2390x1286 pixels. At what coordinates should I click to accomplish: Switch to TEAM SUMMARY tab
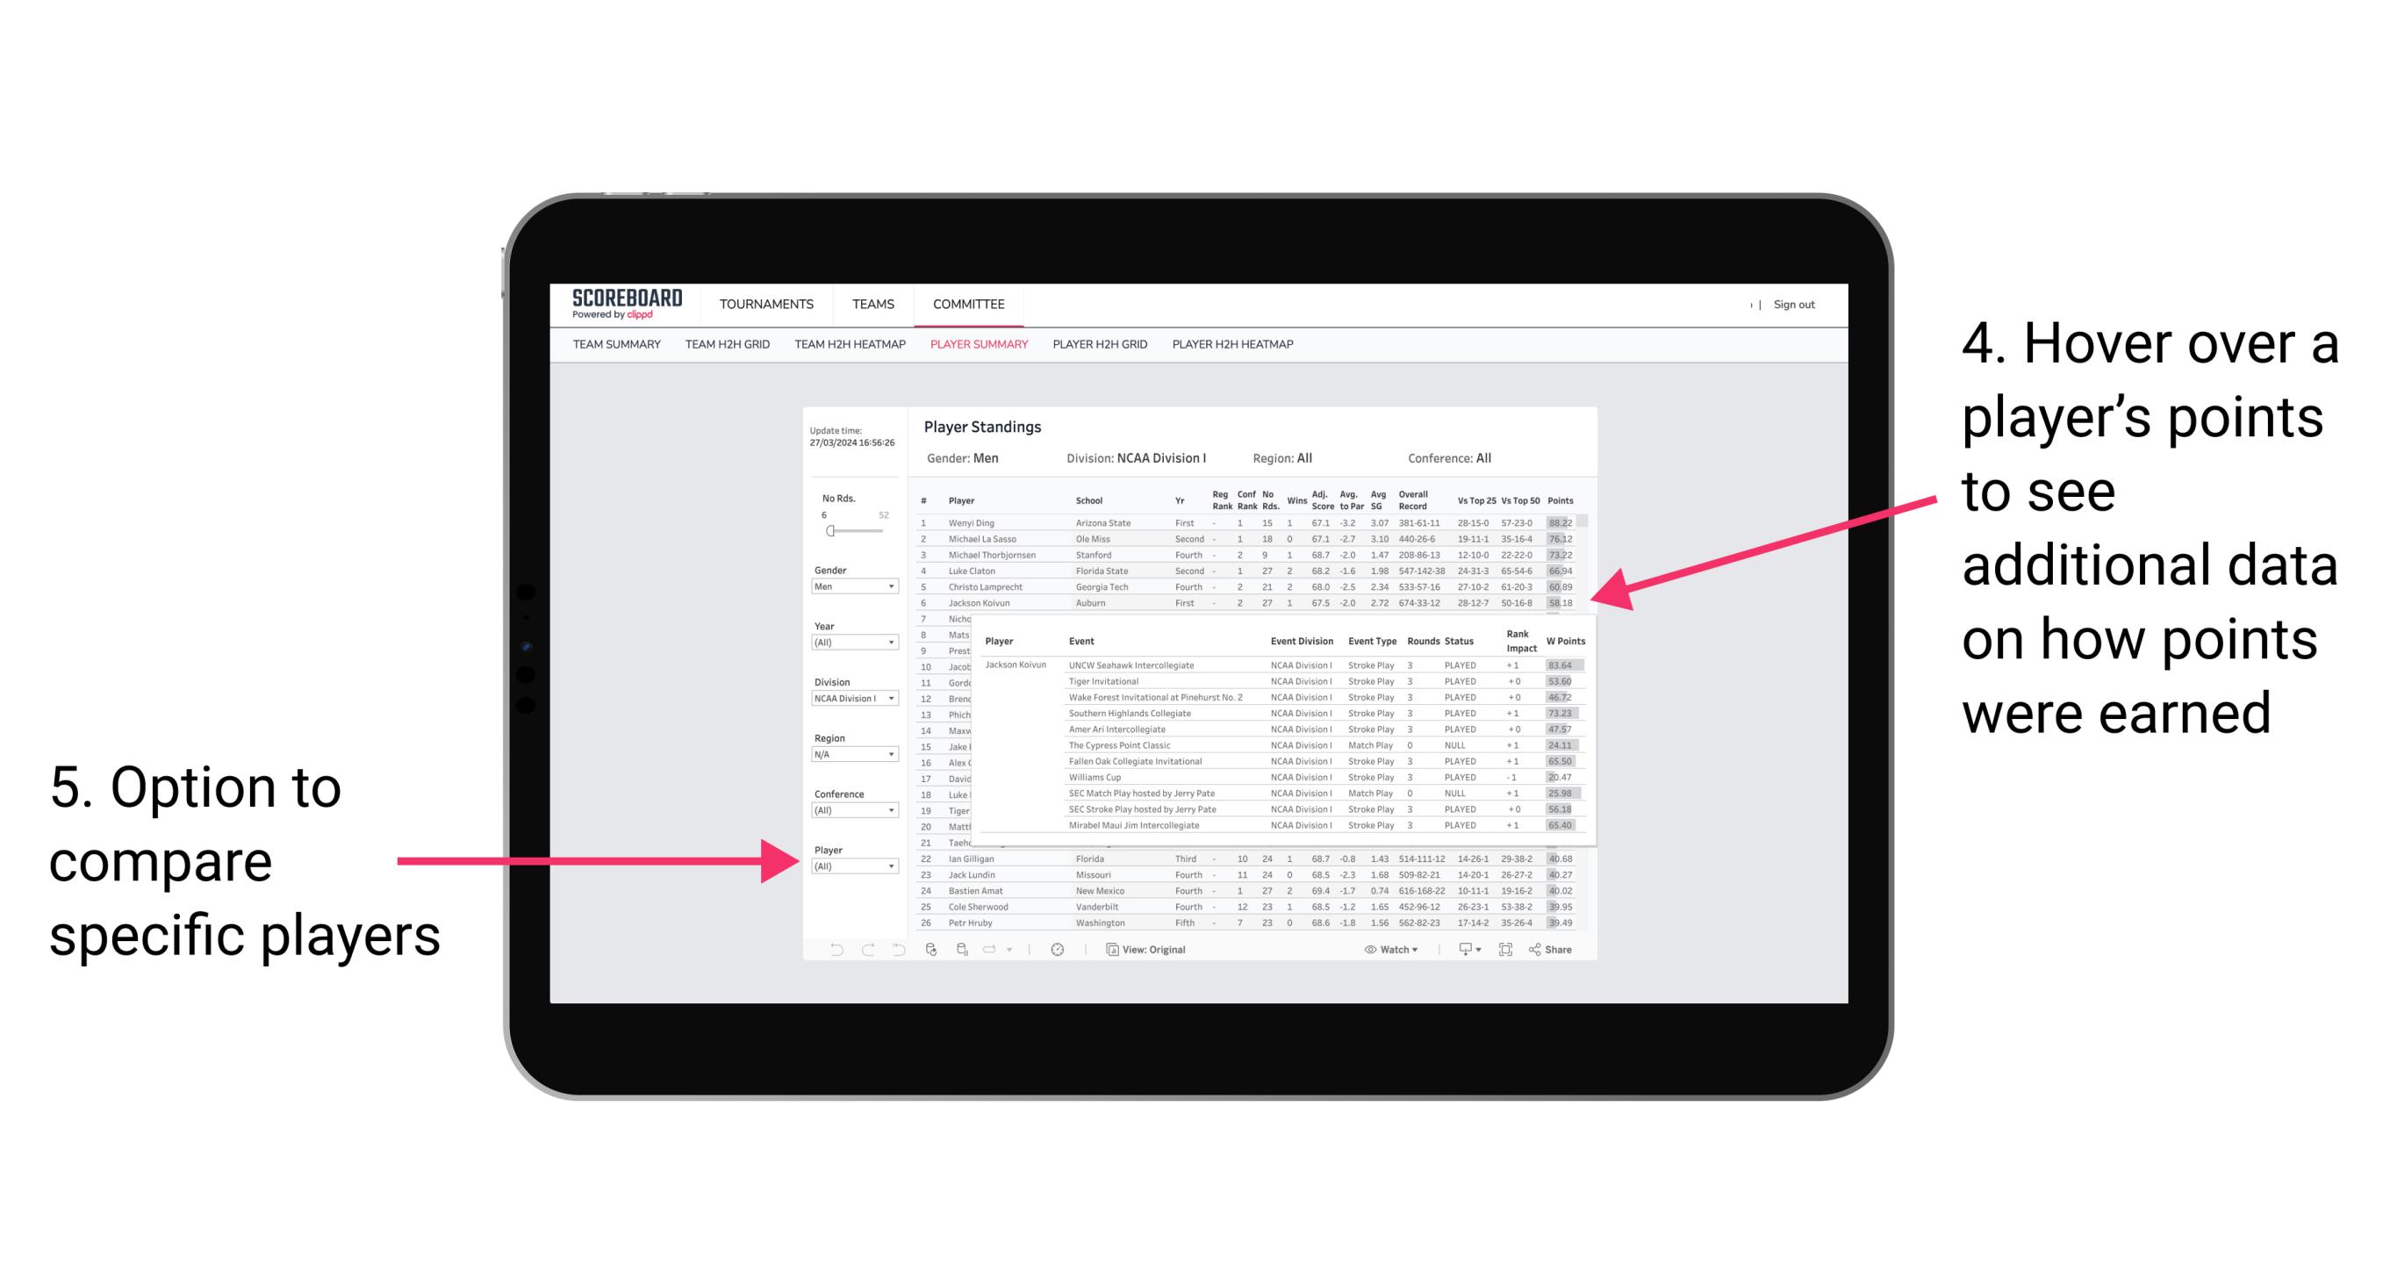(x=622, y=350)
